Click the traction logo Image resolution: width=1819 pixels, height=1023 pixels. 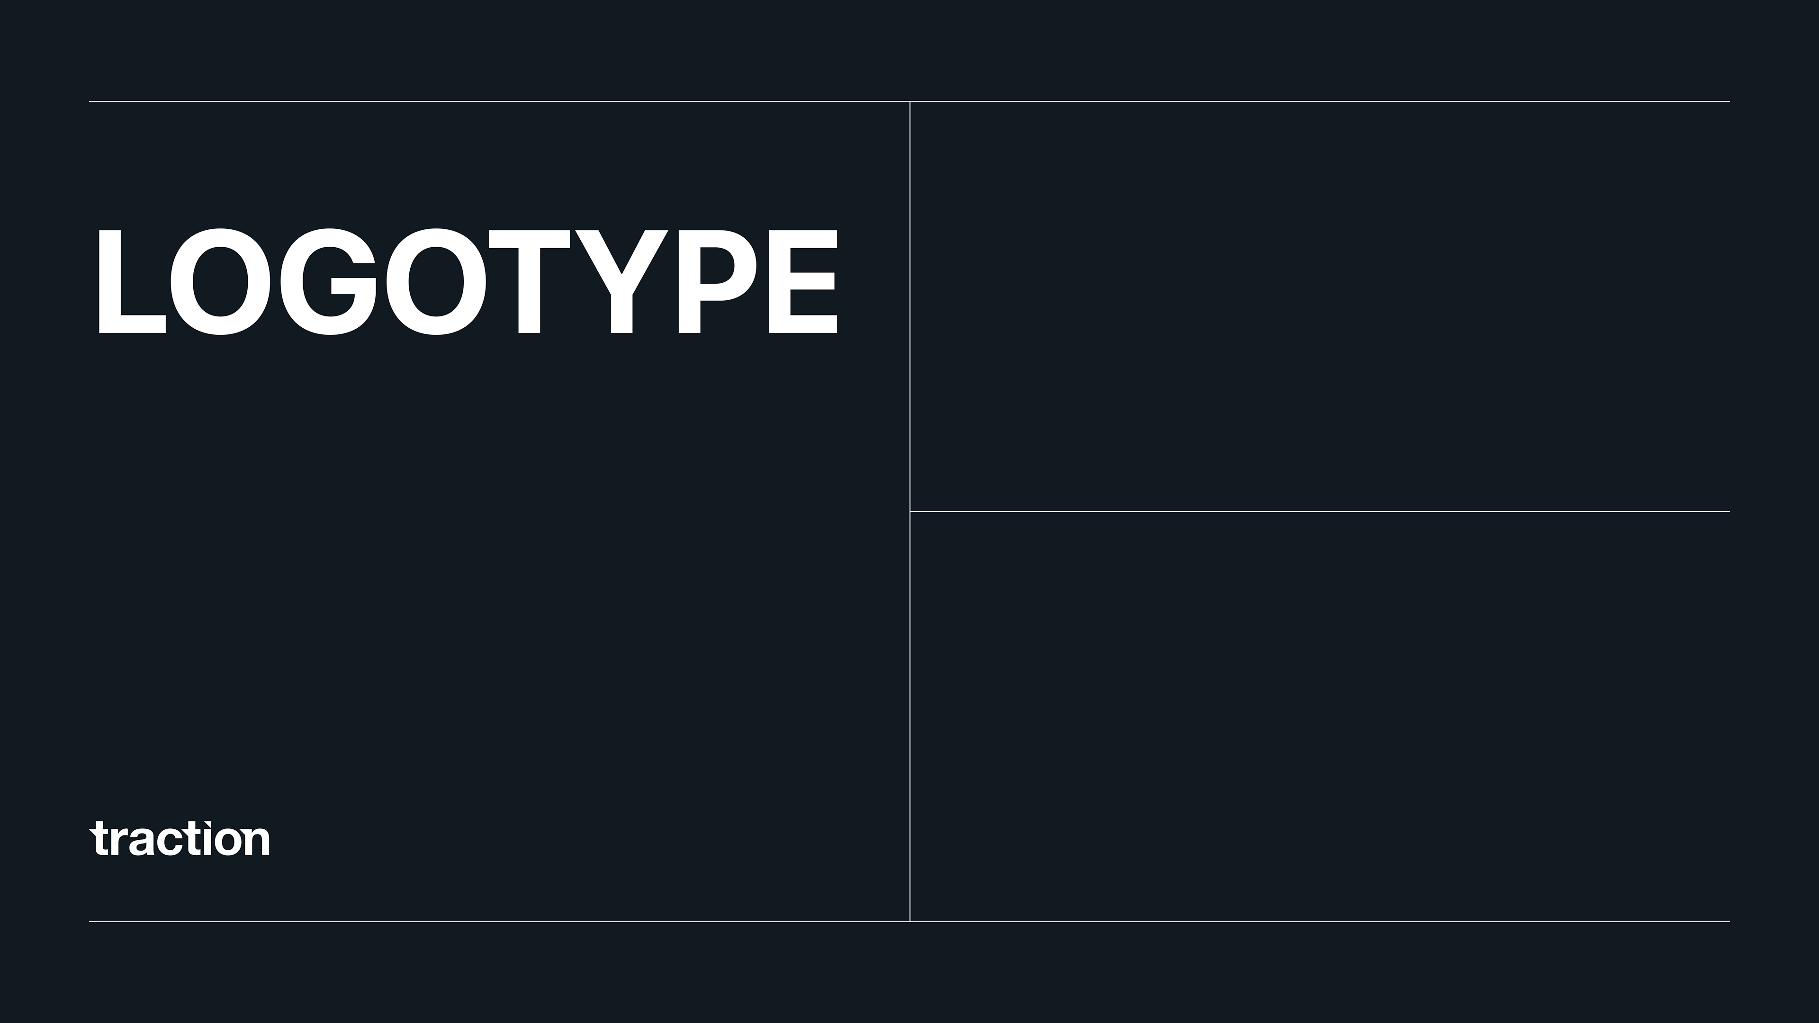click(180, 838)
